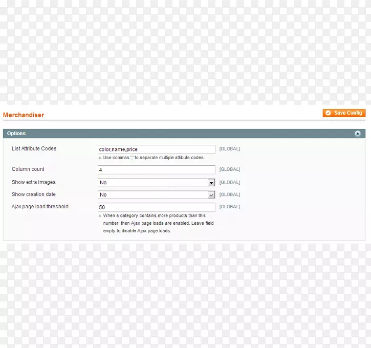The image size is (371, 348).
Task: Click the Column count label
Action: (28, 169)
